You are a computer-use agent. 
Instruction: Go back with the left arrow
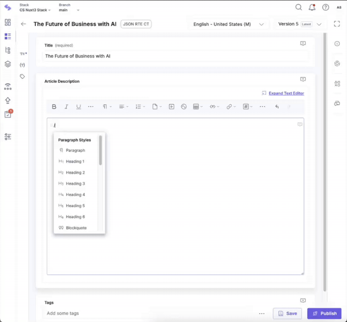pyautogui.click(x=23, y=24)
